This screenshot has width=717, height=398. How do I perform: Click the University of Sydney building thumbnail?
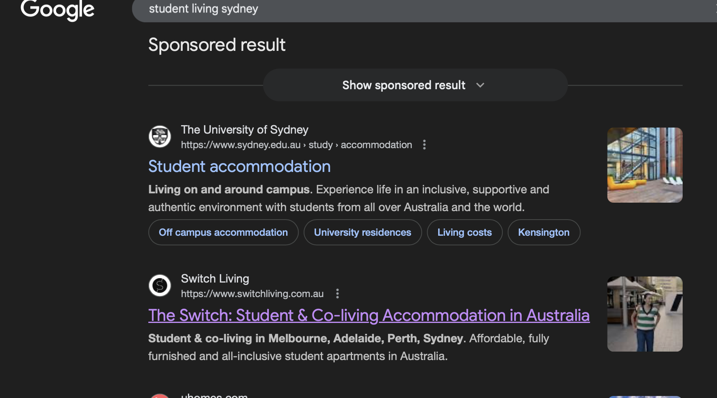(x=645, y=165)
